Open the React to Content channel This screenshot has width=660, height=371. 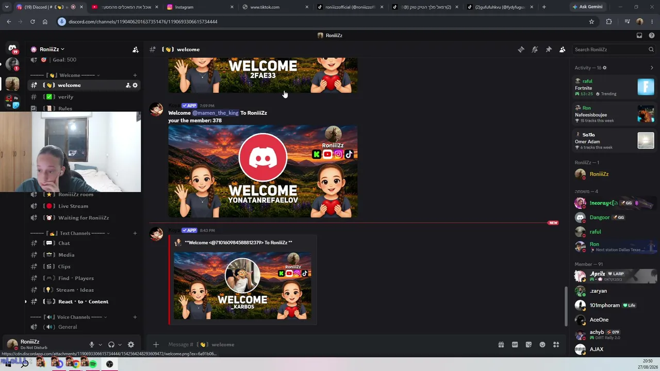click(84, 302)
